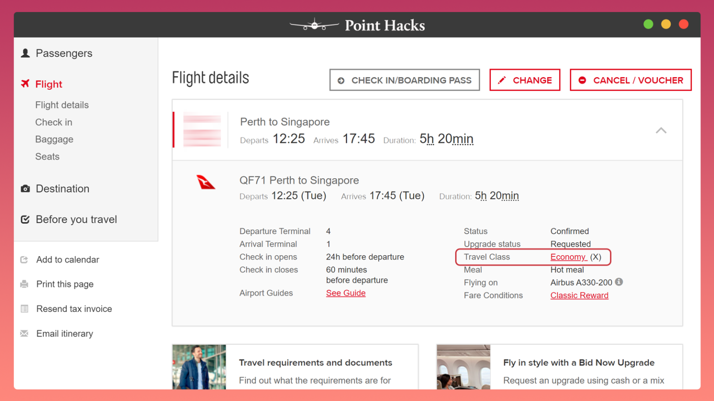
Task: Select the Flight airplane icon in sidebar
Action: point(25,84)
